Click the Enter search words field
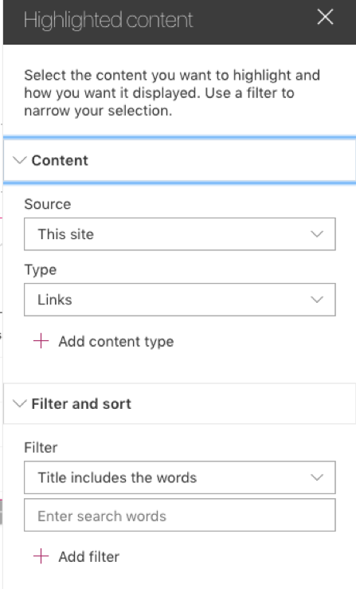The width and height of the screenshot is (356, 589). tap(180, 515)
